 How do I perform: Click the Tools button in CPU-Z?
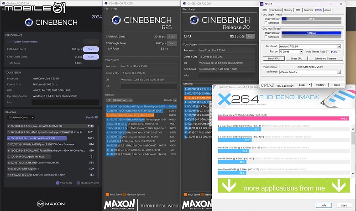(x=302, y=84)
